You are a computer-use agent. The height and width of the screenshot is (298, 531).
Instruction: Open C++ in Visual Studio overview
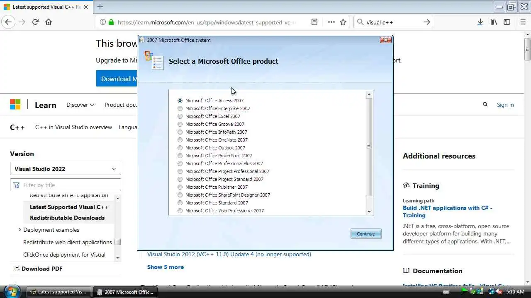[73, 127]
